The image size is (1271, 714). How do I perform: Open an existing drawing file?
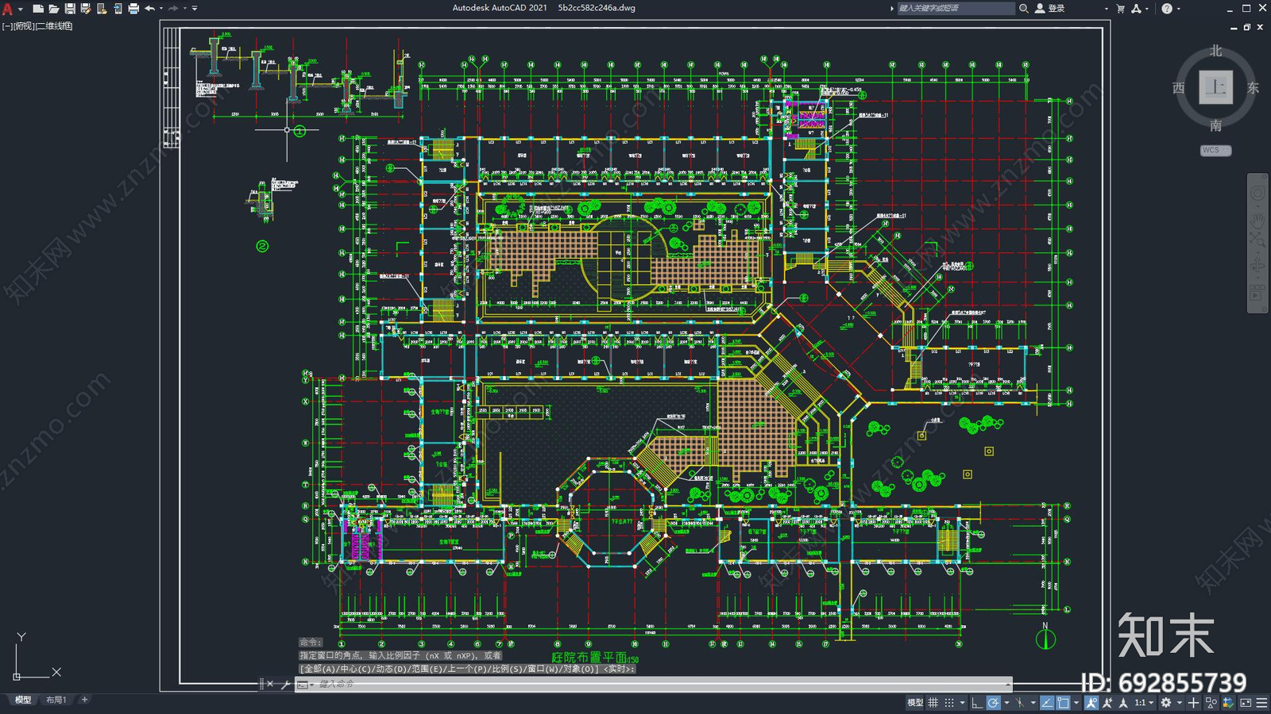(56, 8)
